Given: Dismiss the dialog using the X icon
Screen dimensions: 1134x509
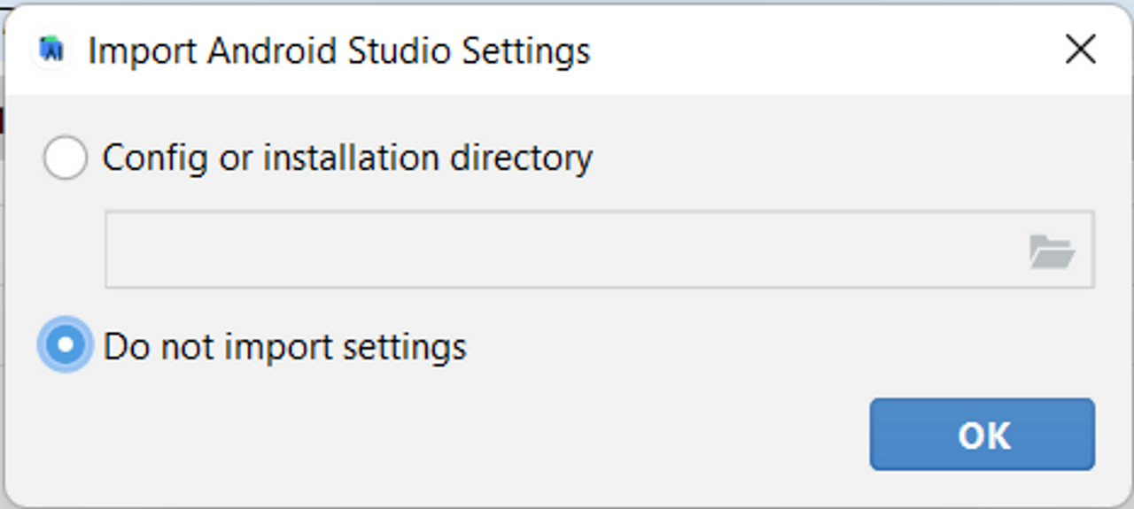Looking at the screenshot, I should [1081, 50].
